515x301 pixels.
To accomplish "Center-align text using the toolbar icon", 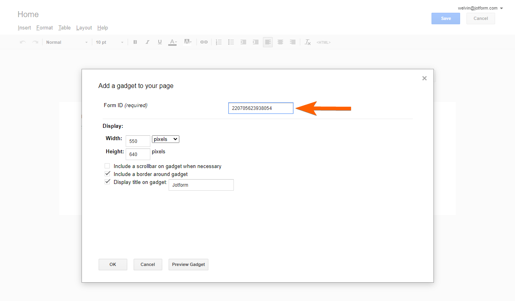I will pyautogui.click(x=280, y=42).
